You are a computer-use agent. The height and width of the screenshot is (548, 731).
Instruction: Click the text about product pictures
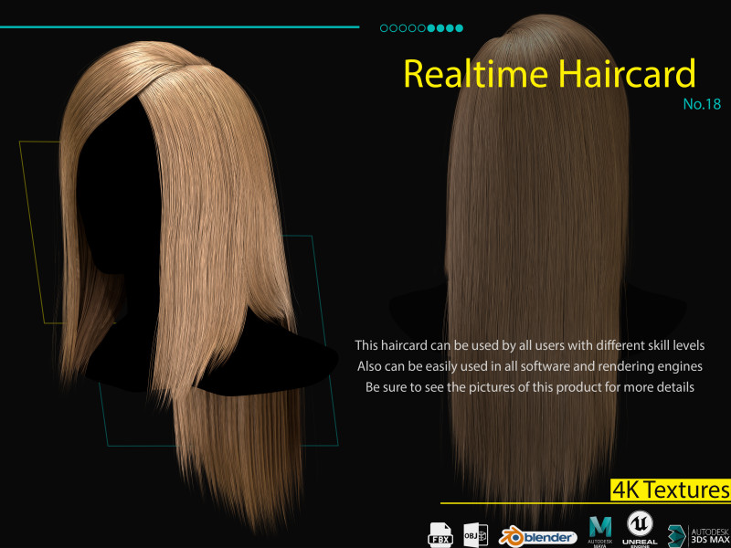530,387
